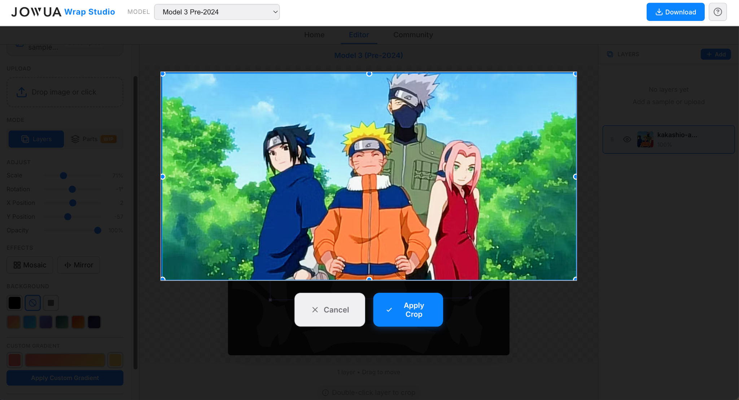
Task: Switch to Parts WIP mode
Action: point(93,139)
